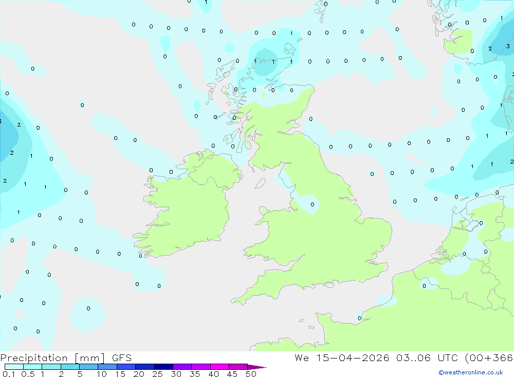Click the '0.1' legend scale label
This screenshot has height=377, width=514.
click(9, 374)
